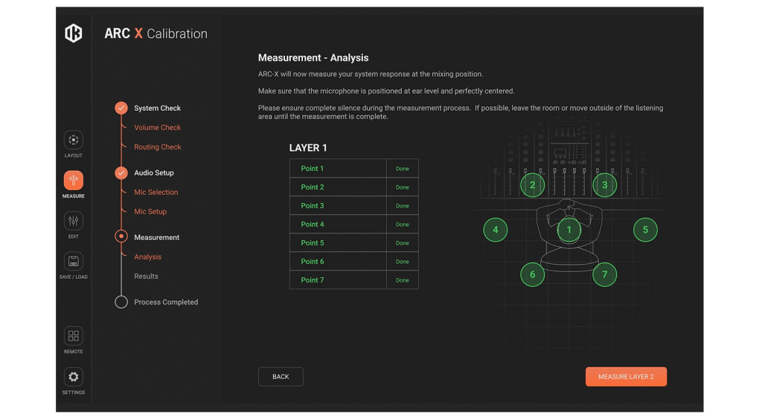Select the Point 4 table row
762x420 pixels.
coord(353,224)
